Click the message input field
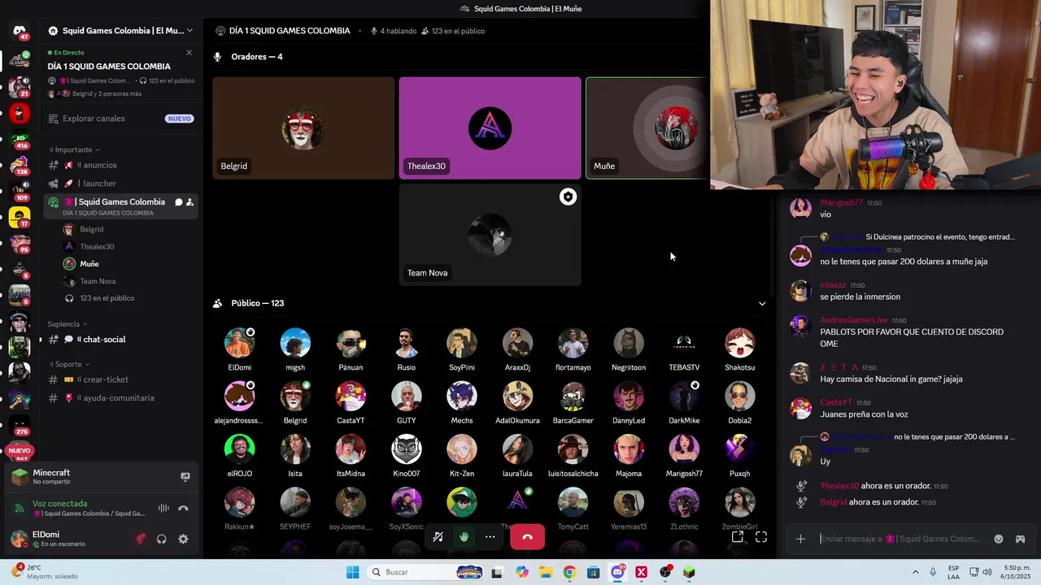 (x=899, y=539)
